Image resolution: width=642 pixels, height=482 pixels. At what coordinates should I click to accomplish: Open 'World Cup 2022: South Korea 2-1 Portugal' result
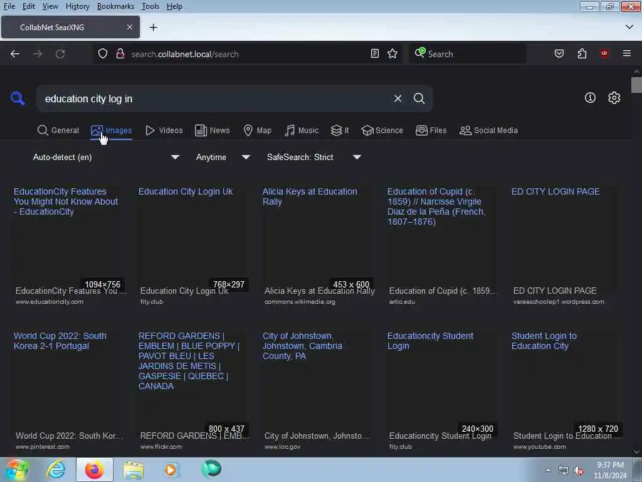(60, 341)
